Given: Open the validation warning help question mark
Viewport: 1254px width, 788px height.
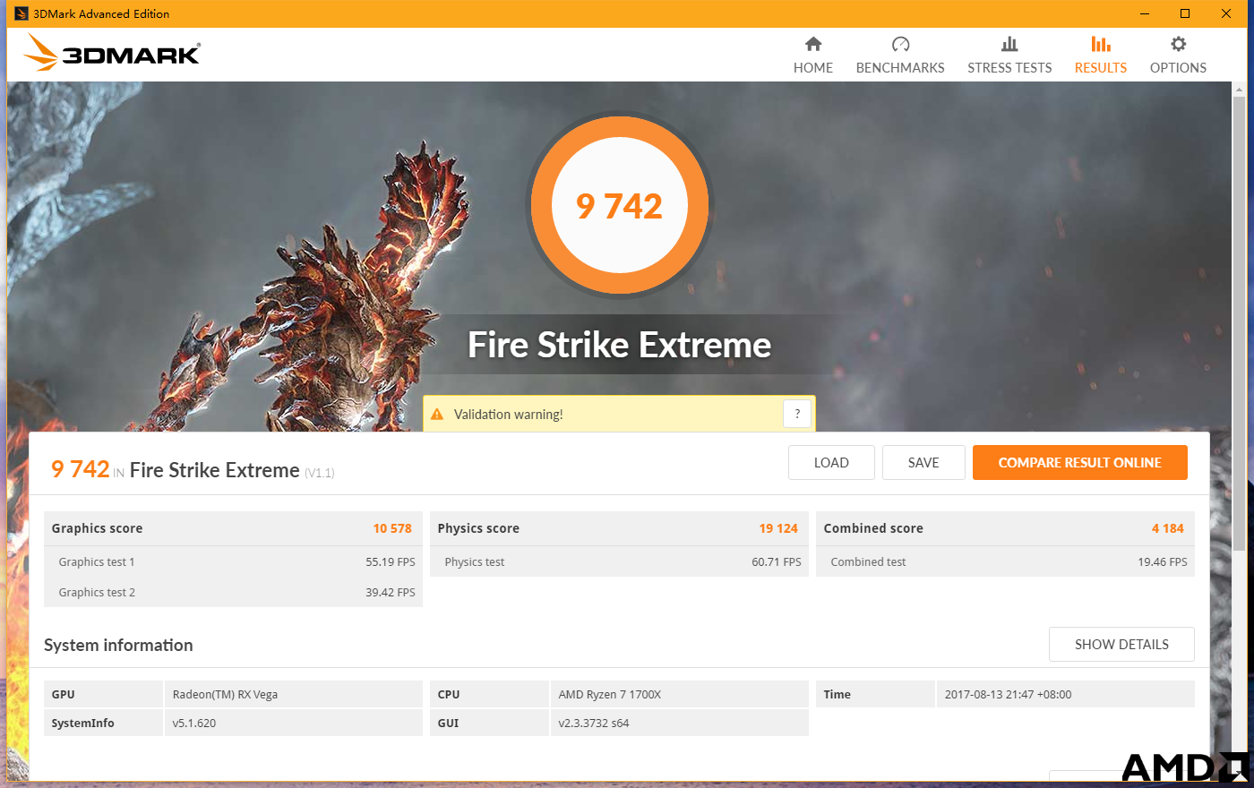Looking at the screenshot, I should pos(797,414).
